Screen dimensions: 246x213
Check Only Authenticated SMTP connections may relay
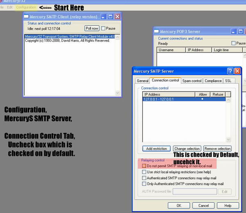[144, 184]
